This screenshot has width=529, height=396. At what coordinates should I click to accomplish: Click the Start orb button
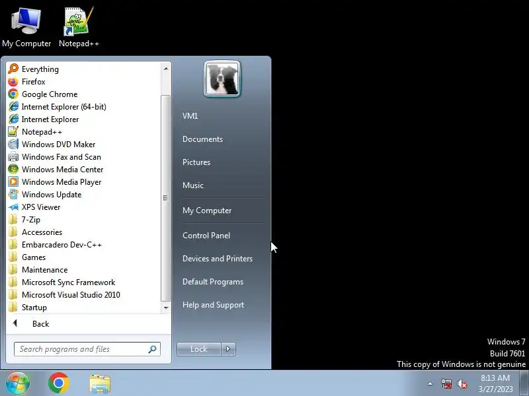[18, 383]
